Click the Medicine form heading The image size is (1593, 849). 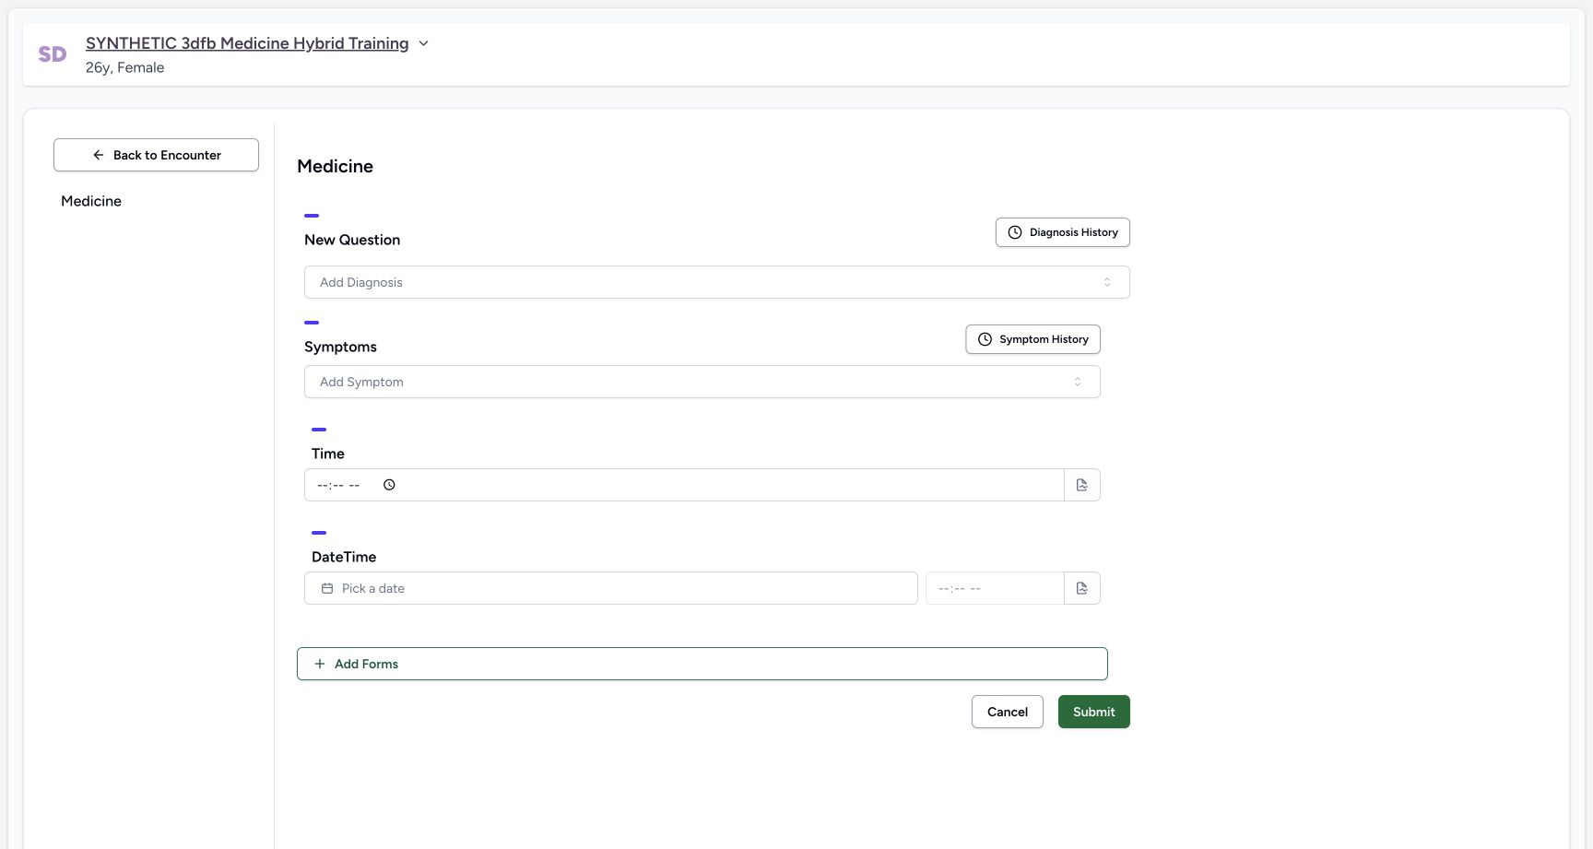point(335,167)
